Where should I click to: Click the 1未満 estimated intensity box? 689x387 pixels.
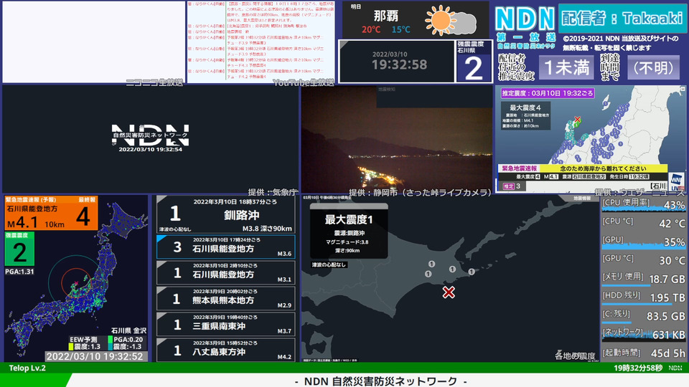point(566,67)
